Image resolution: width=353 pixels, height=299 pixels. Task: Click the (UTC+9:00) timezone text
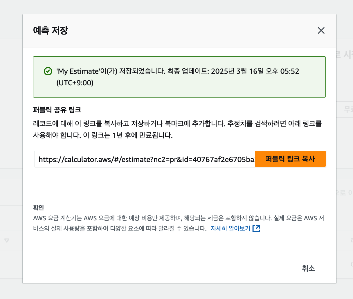coord(75,83)
